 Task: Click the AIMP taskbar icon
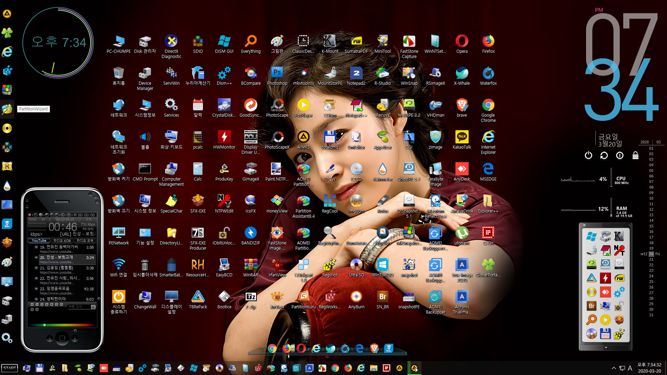[414, 368]
